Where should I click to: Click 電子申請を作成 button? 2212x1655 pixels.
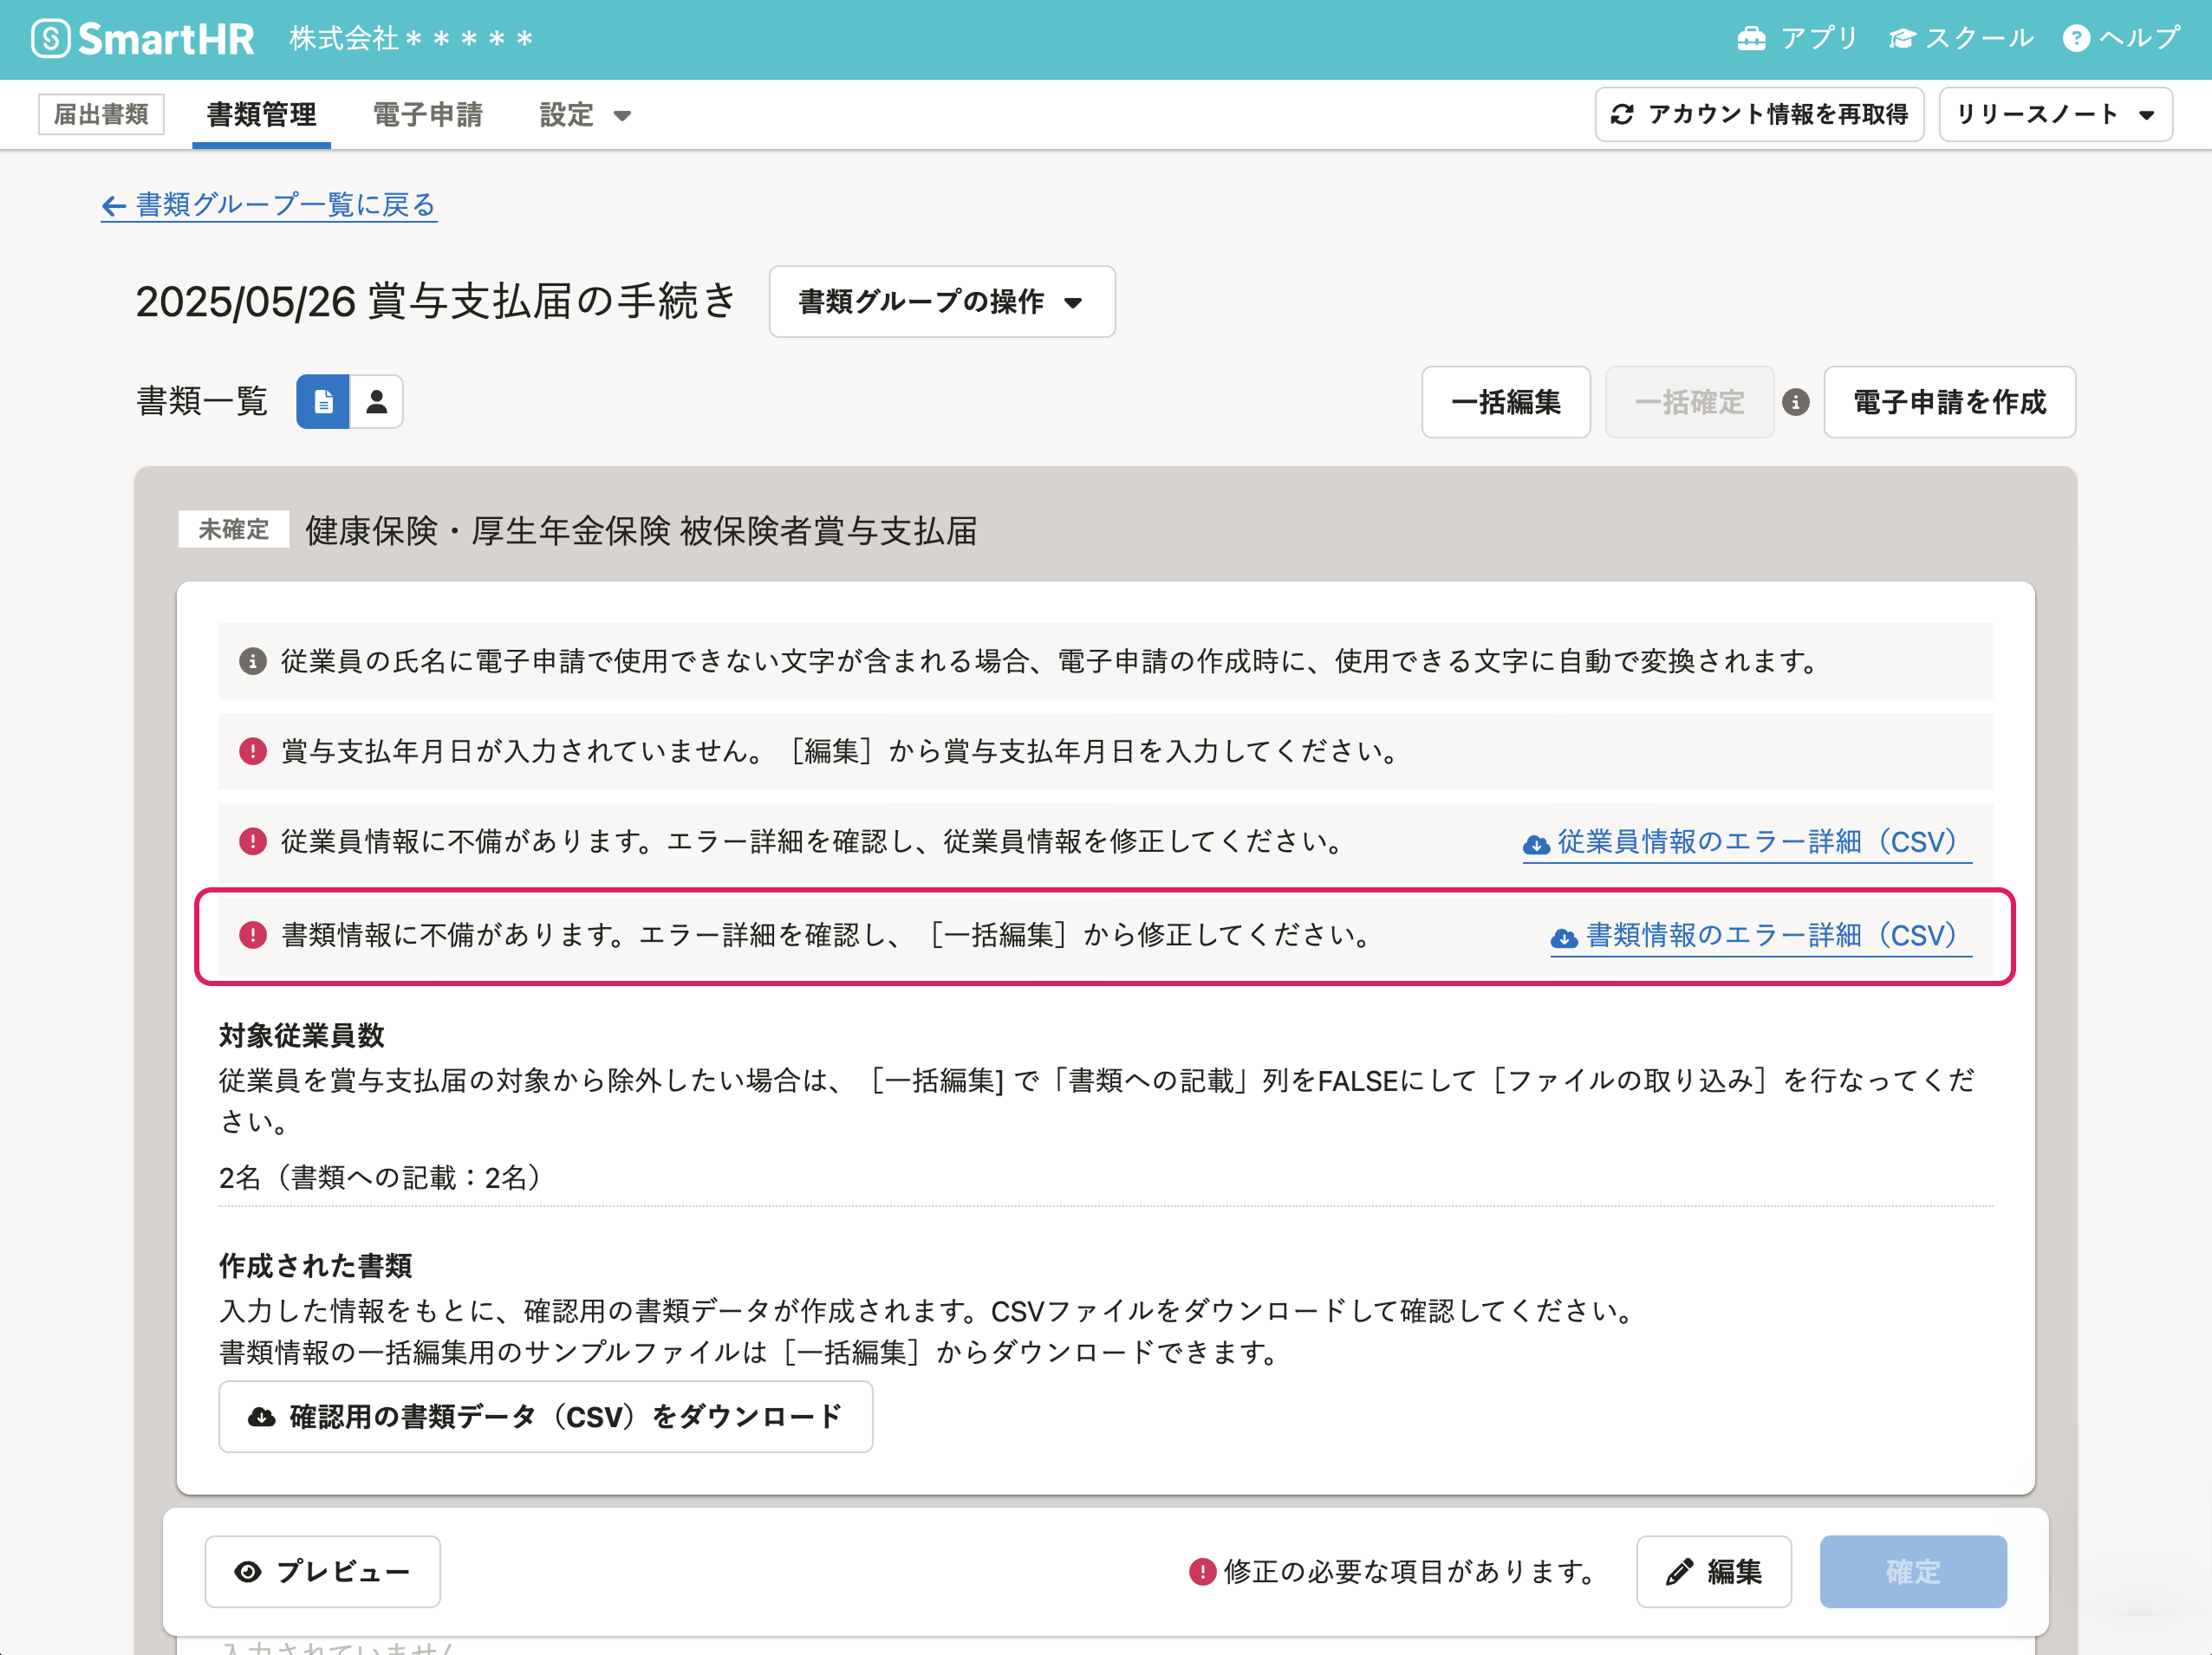tap(1949, 402)
